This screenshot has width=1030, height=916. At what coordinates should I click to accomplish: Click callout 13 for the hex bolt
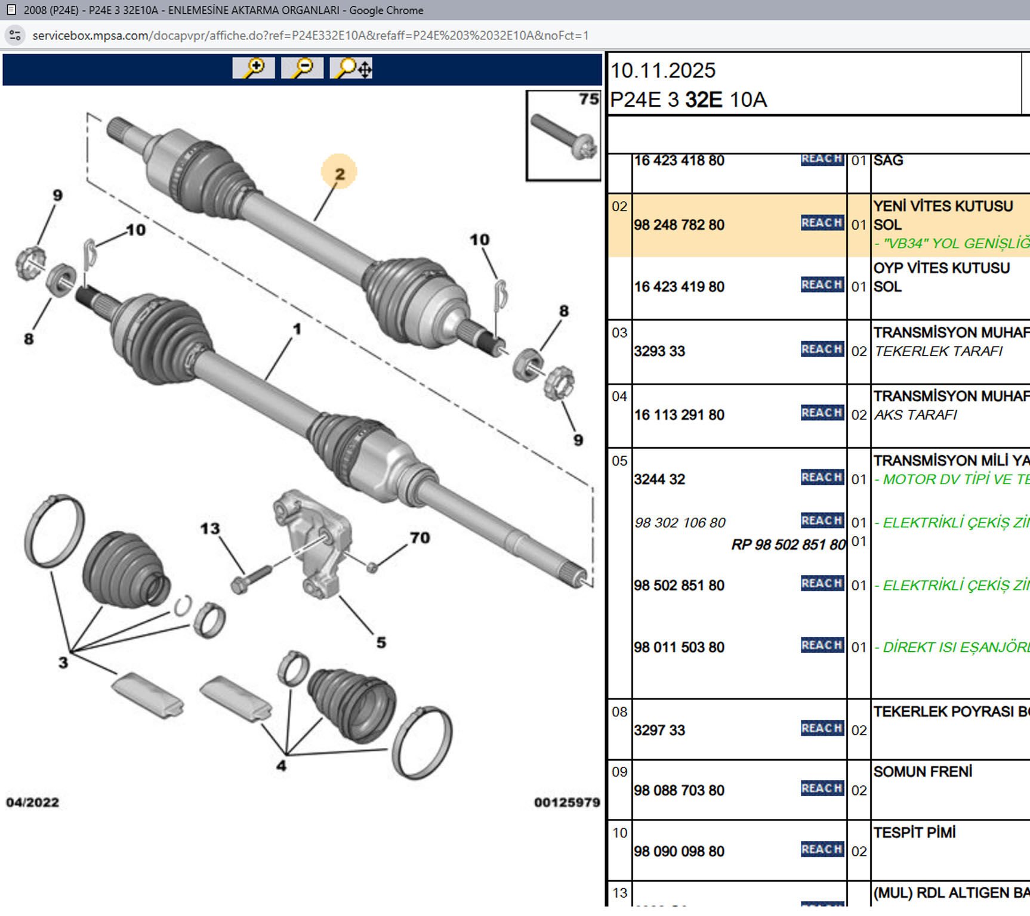(x=209, y=529)
